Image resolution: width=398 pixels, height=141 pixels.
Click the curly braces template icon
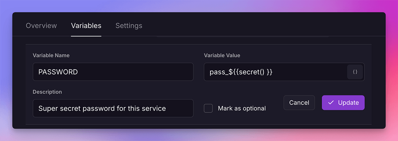point(355,72)
